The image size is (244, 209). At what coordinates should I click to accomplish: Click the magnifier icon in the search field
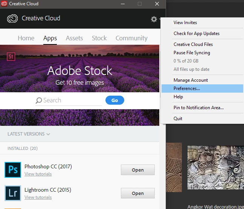tap(39, 101)
